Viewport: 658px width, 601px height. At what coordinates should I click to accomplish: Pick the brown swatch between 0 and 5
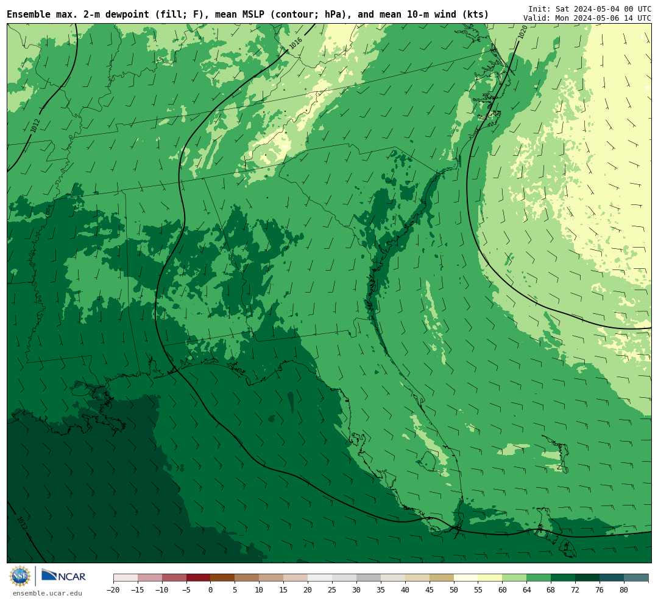click(x=223, y=578)
